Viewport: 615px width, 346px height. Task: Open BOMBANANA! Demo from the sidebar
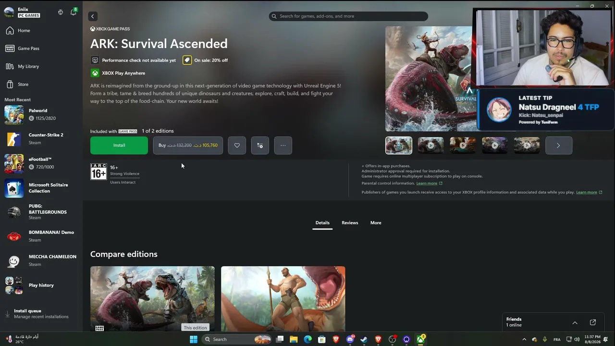41,236
